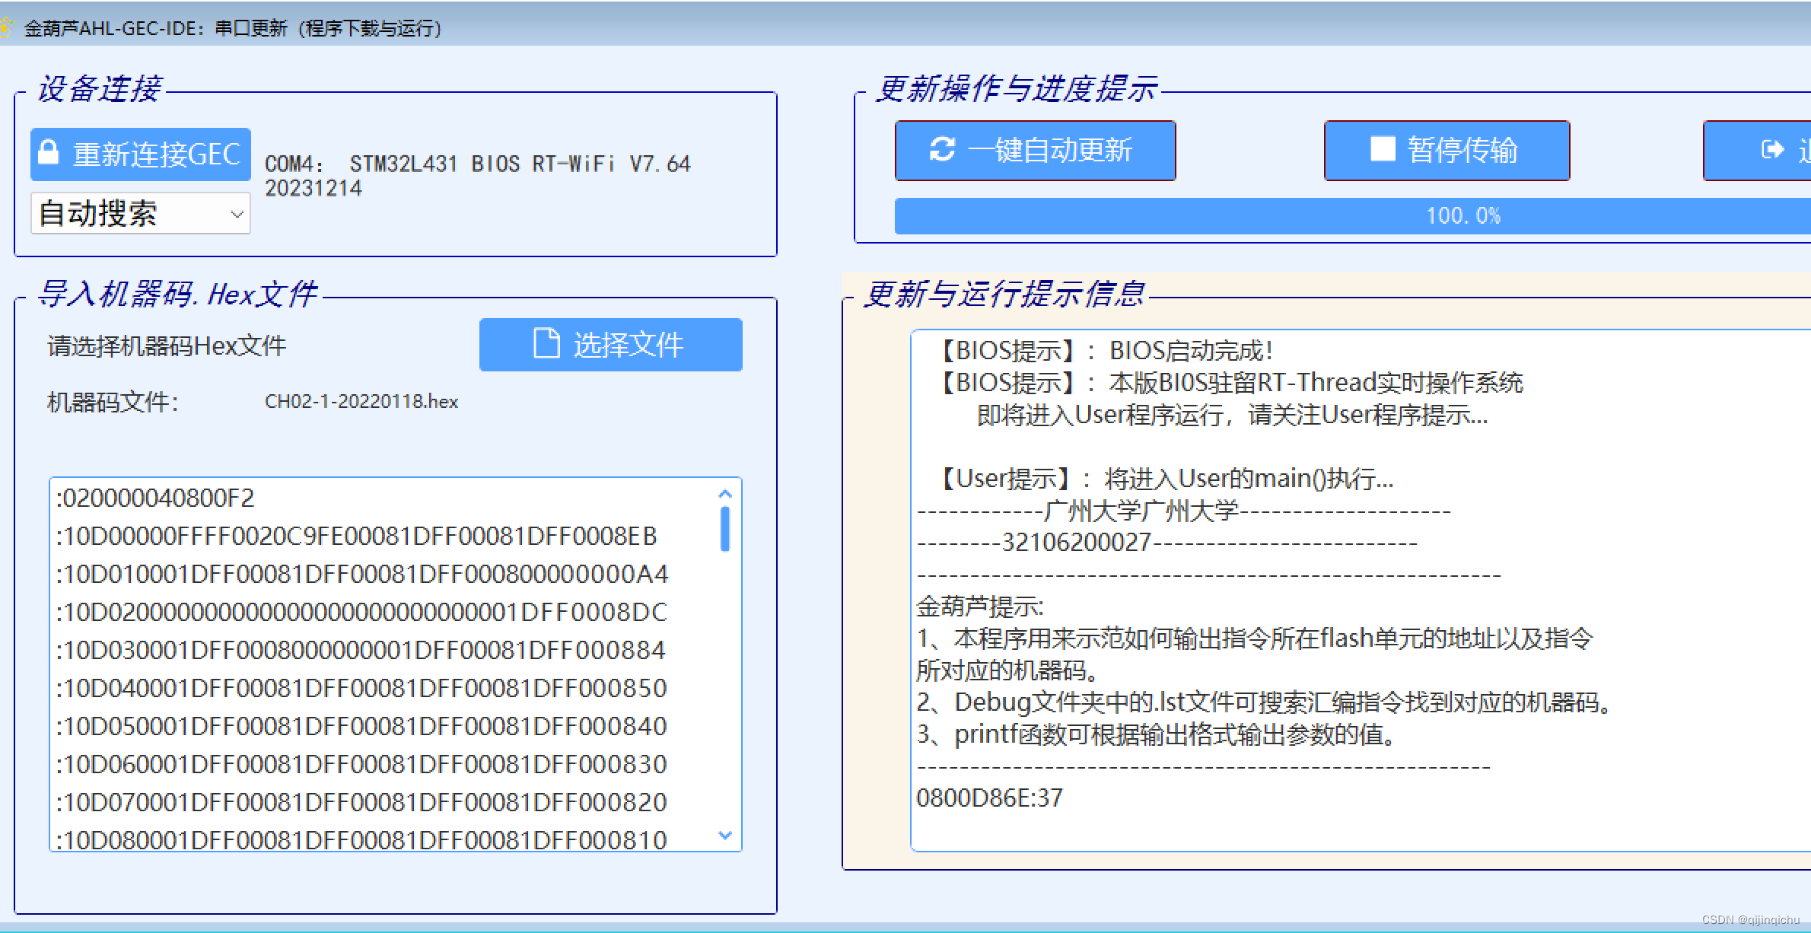1811x933 pixels.
Task: Click the document icon on 选择文件 button
Action: (546, 344)
